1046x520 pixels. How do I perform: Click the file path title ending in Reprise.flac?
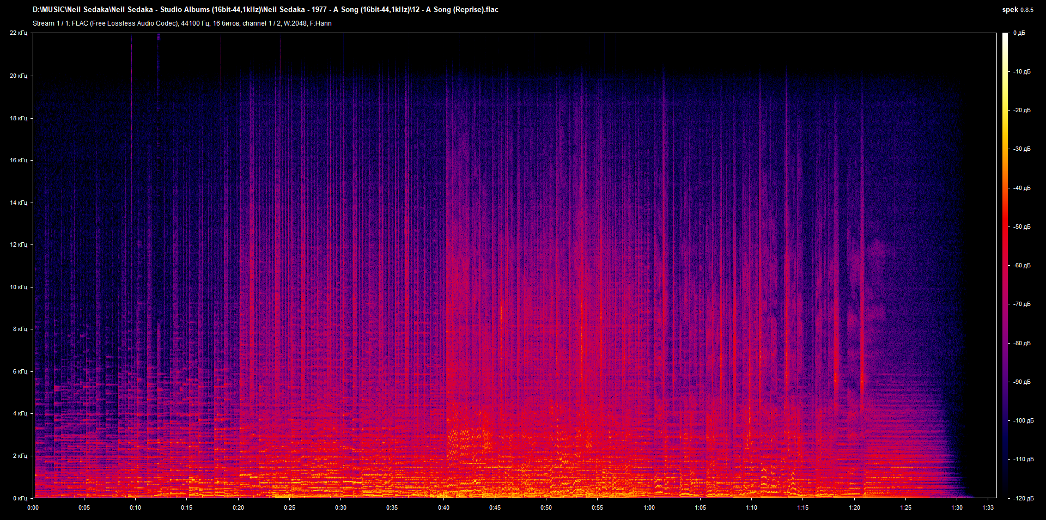coord(265,10)
